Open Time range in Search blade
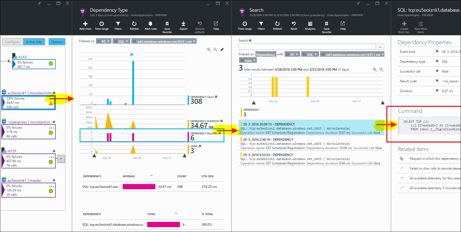The image size is (461, 232). point(245,26)
